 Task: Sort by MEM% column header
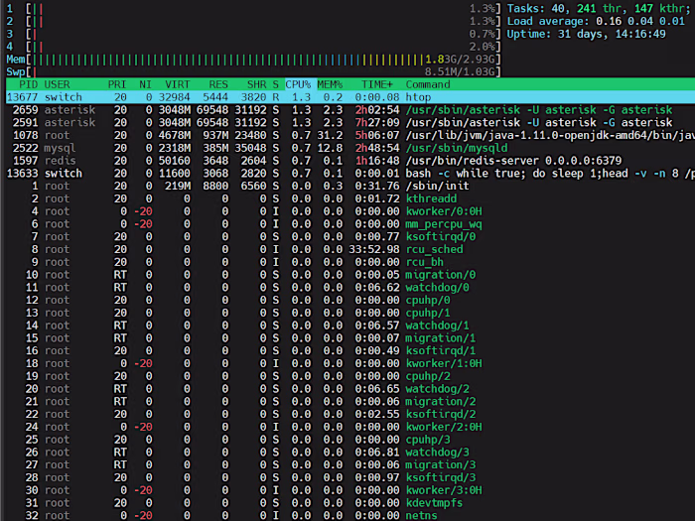[330, 84]
